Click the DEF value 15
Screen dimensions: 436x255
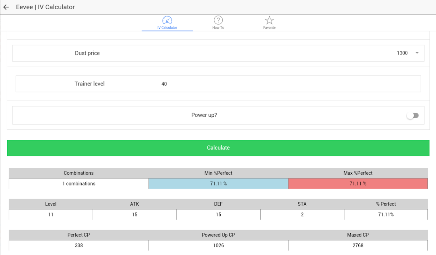tap(218, 215)
